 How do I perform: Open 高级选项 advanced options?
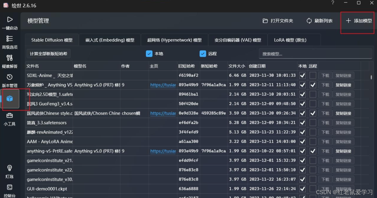pos(10,42)
